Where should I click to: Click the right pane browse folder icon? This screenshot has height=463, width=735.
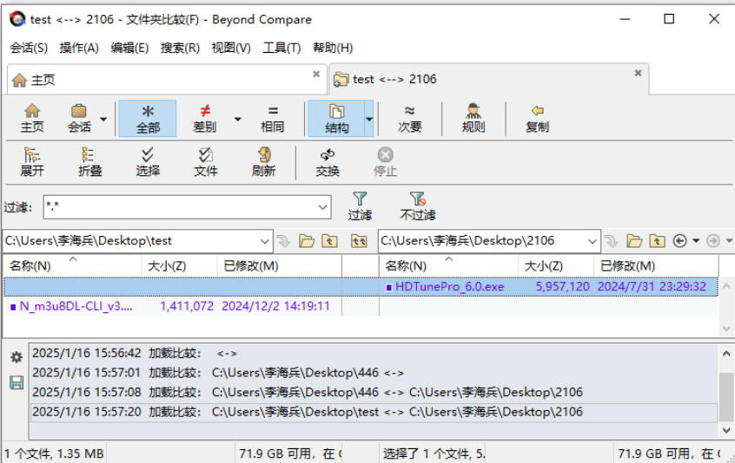(634, 241)
